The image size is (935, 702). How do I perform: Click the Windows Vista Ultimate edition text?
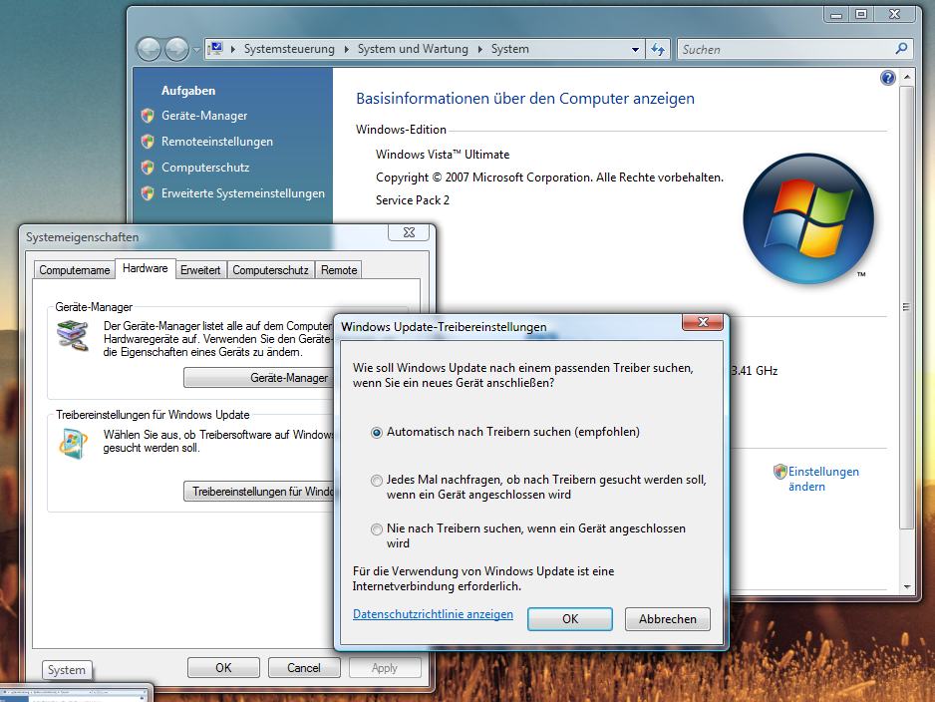pyautogui.click(x=443, y=155)
